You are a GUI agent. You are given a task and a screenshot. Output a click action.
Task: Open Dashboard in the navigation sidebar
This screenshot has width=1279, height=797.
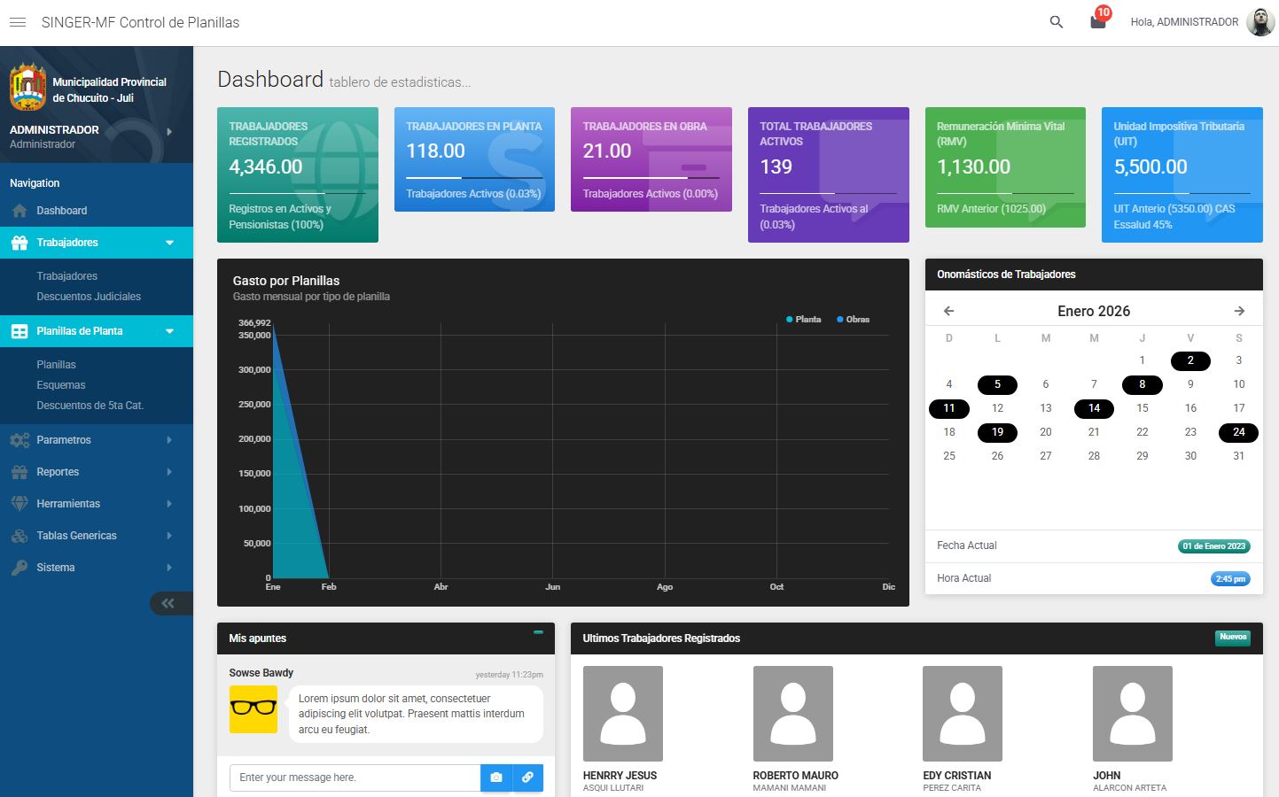coord(61,211)
